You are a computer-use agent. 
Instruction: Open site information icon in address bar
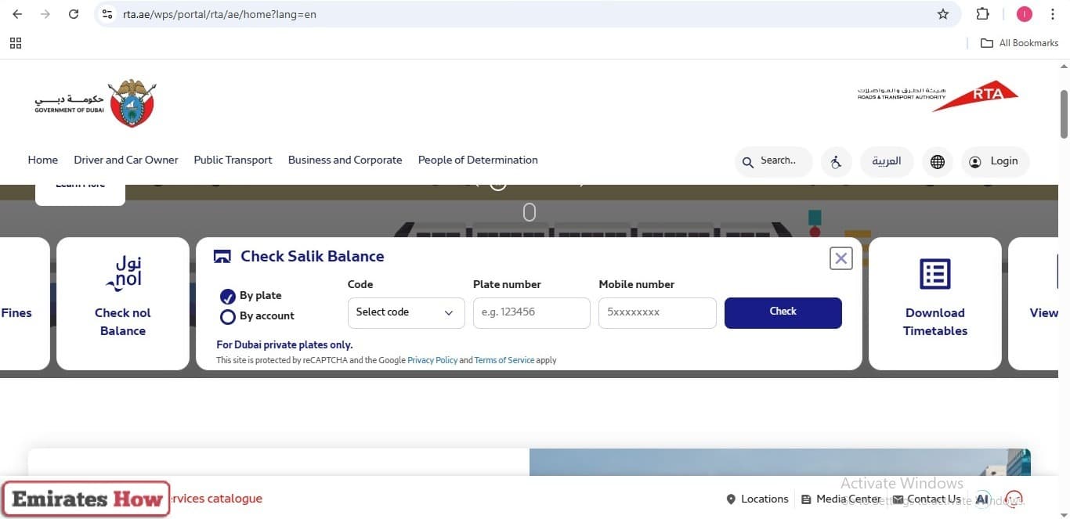pyautogui.click(x=108, y=14)
